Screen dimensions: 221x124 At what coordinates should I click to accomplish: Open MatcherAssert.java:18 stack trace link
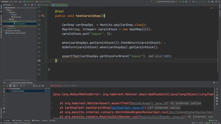(x=148, y=103)
